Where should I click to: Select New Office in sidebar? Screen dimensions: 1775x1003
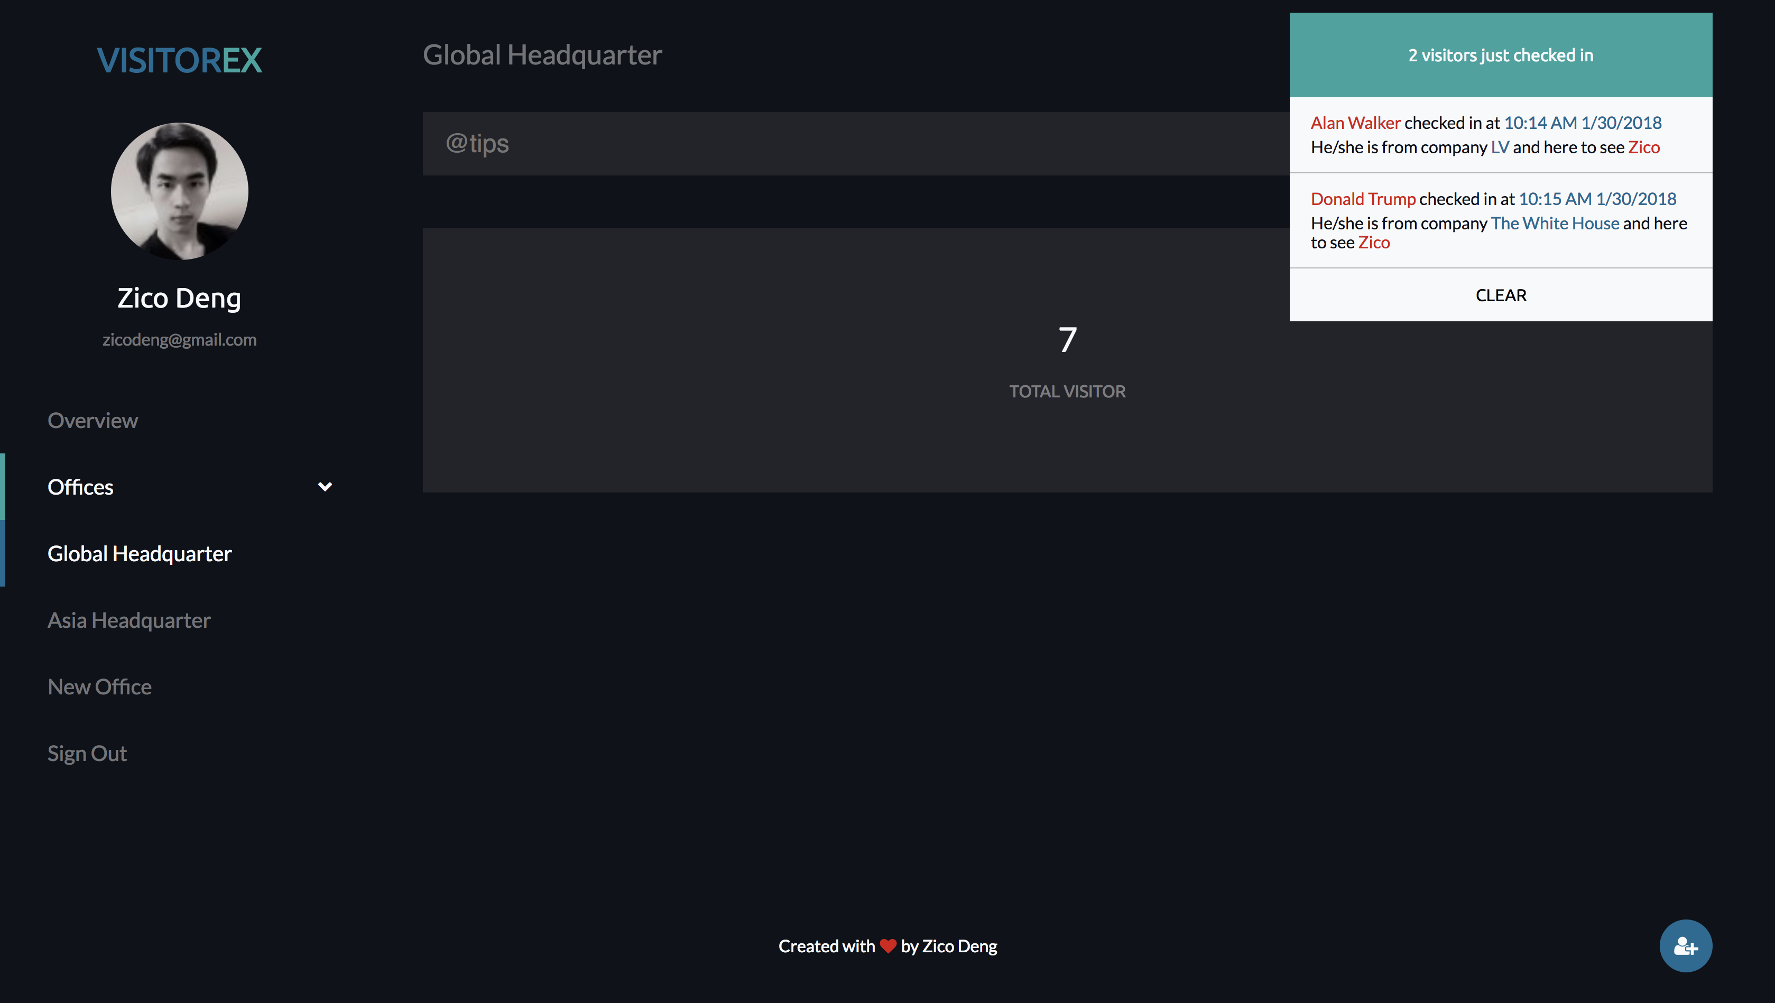click(x=99, y=687)
